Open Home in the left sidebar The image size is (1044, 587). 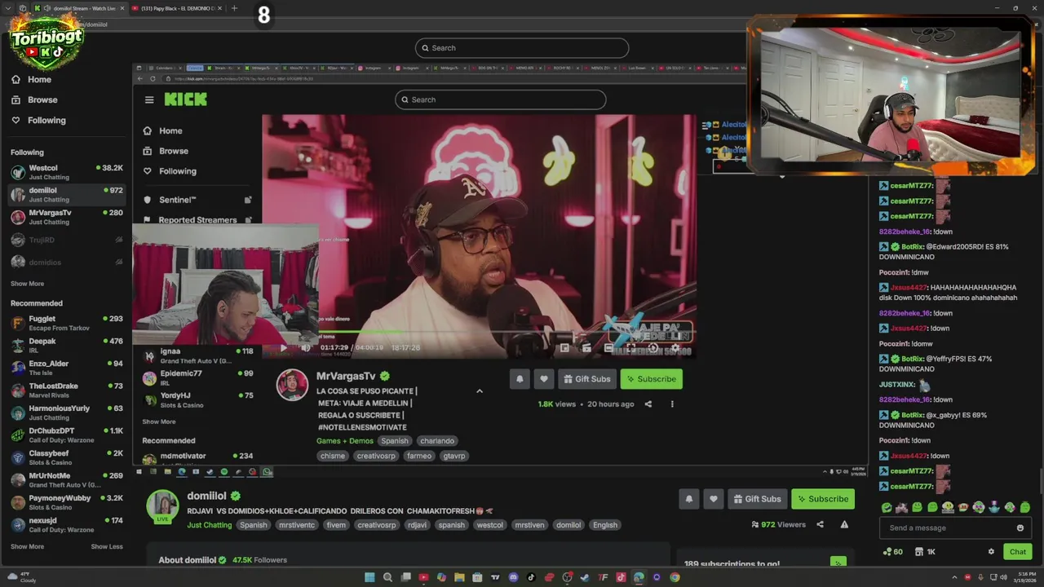32,79
